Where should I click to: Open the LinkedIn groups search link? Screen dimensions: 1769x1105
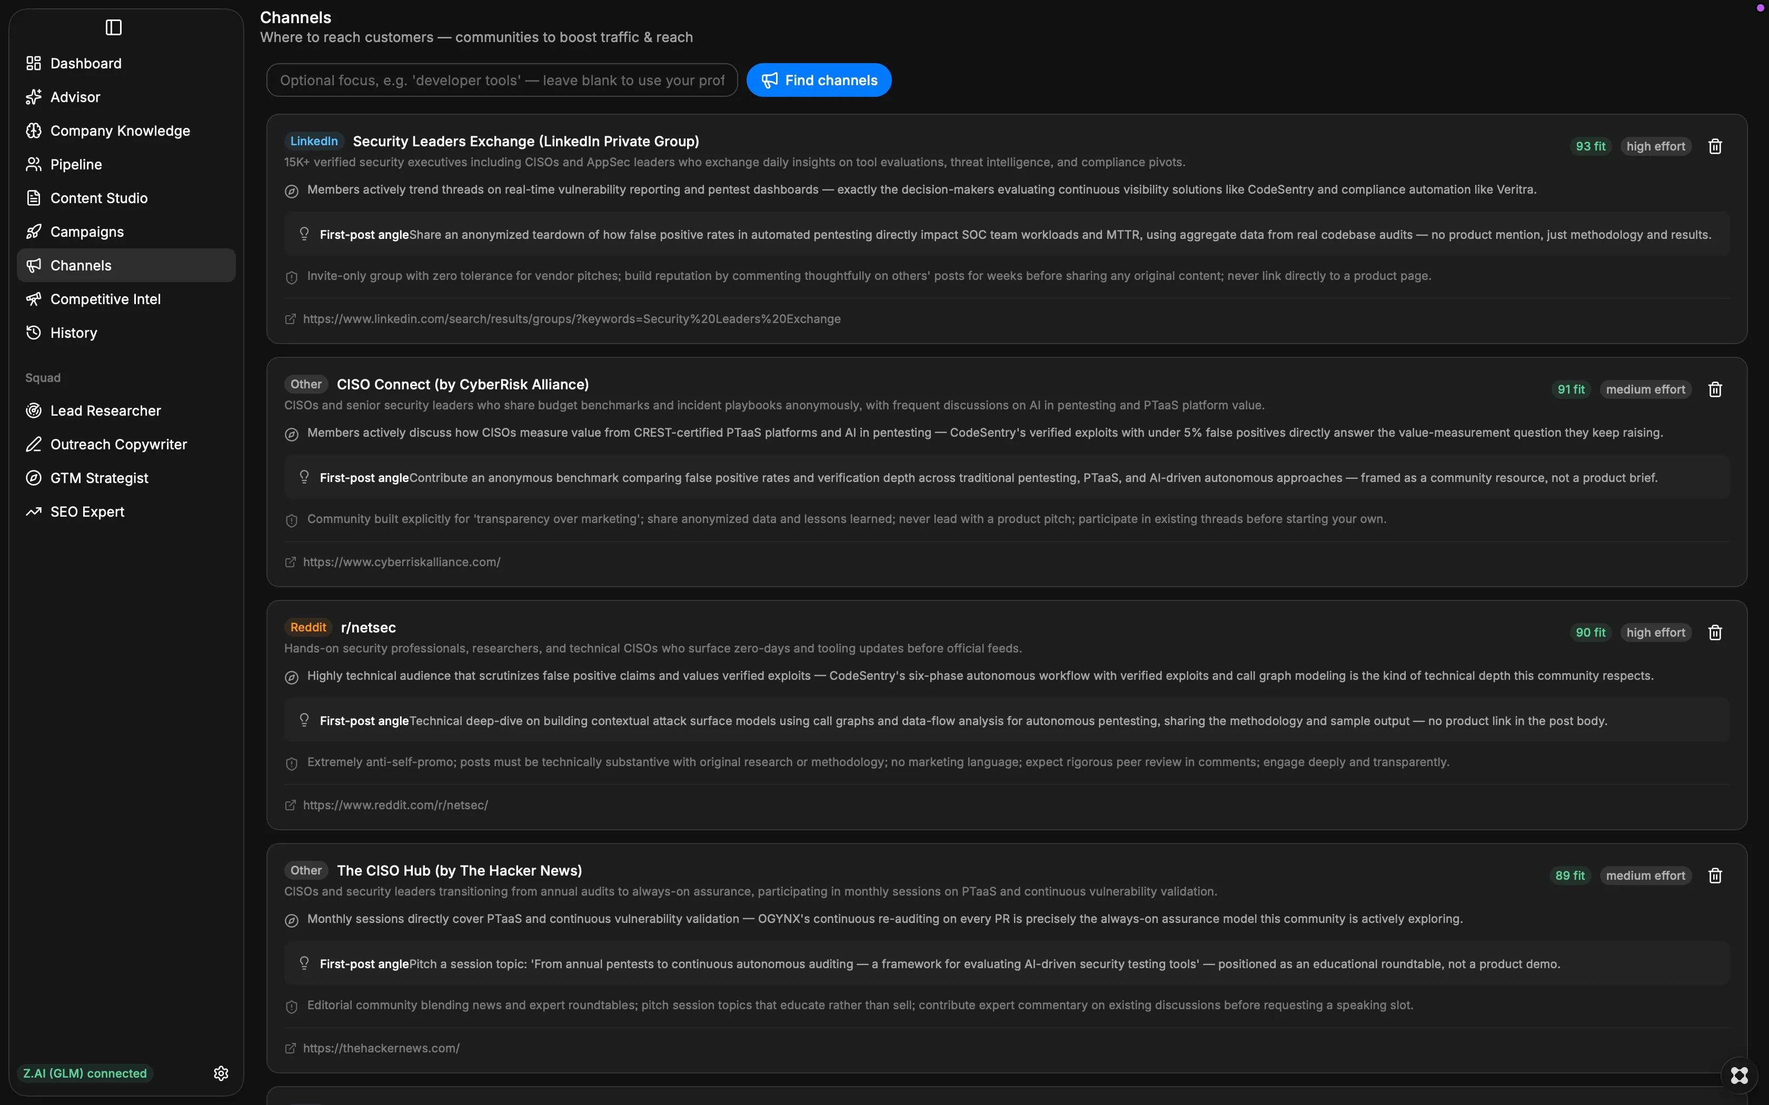[572, 319]
